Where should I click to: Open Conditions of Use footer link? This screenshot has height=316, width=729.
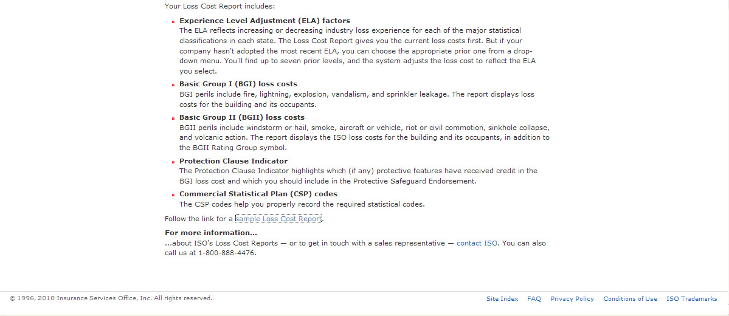tap(631, 299)
